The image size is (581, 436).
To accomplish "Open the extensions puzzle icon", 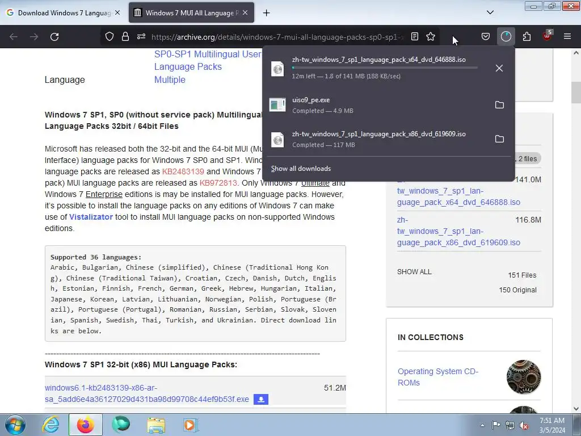I will click(527, 36).
